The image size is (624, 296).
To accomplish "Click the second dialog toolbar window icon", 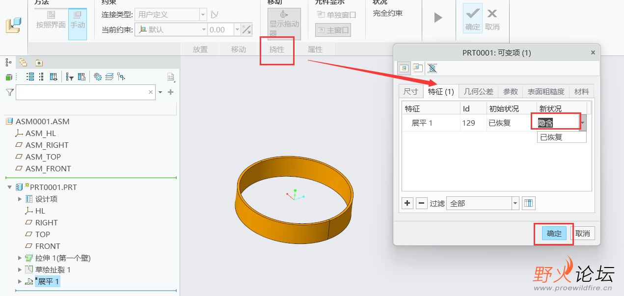I will (417, 68).
